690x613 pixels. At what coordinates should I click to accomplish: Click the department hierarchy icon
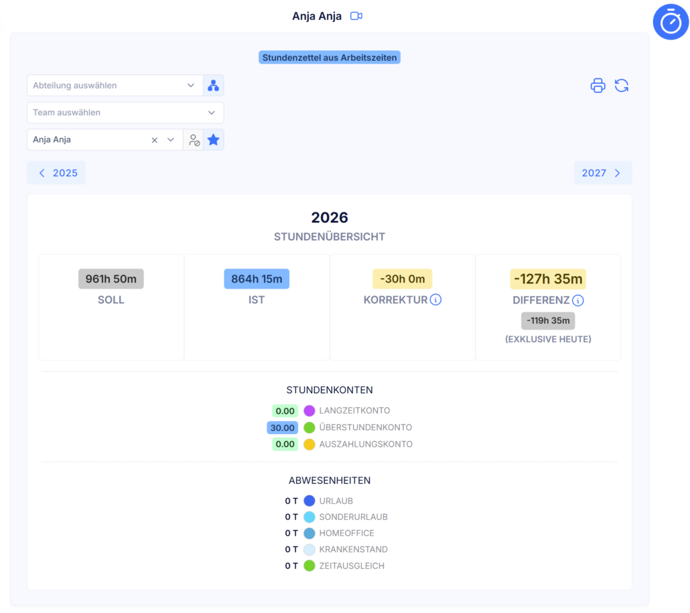(214, 85)
